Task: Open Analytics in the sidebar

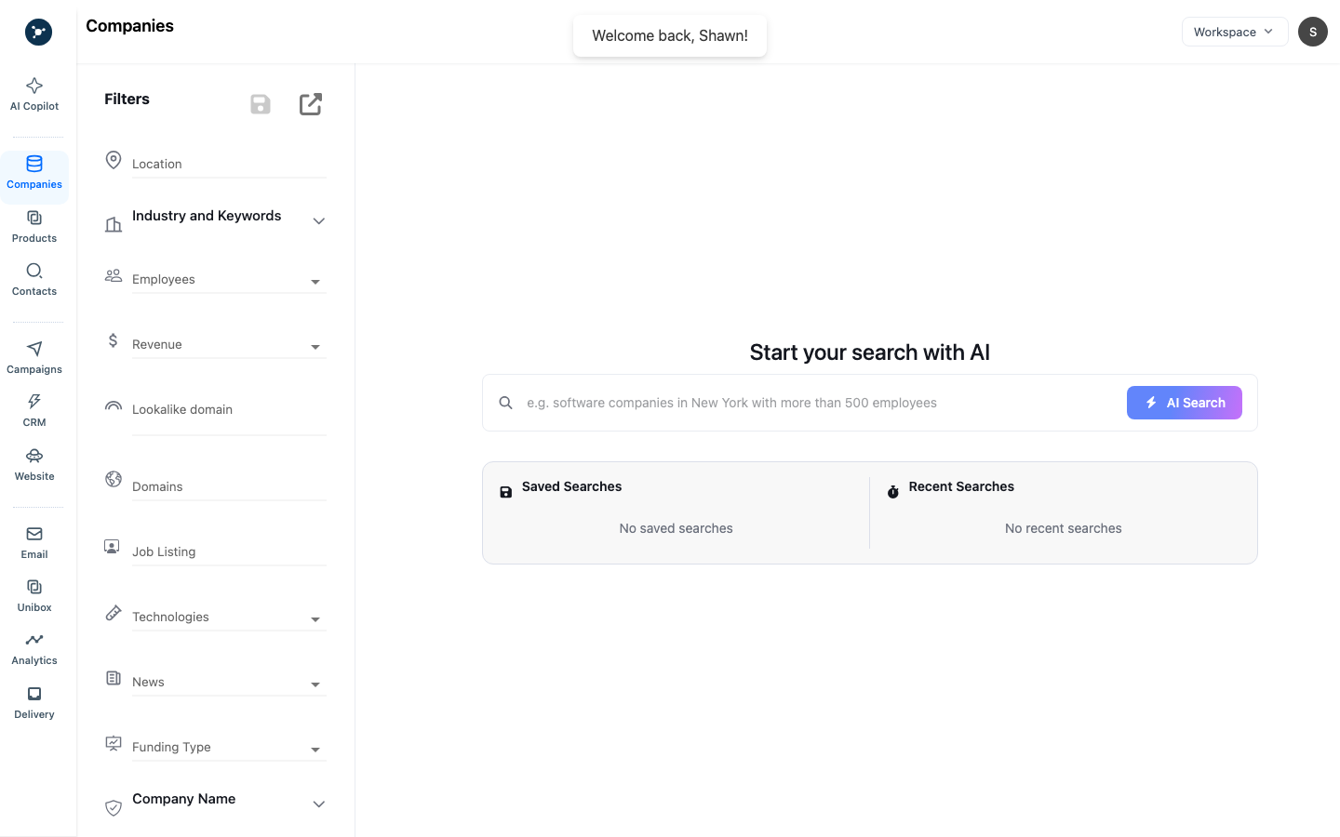Action: point(34,649)
